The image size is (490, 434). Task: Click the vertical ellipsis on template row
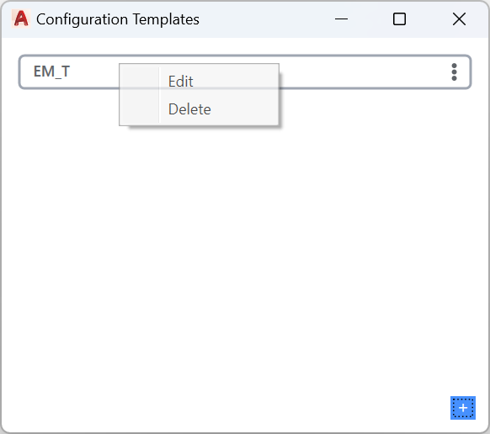click(x=454, y=72)
